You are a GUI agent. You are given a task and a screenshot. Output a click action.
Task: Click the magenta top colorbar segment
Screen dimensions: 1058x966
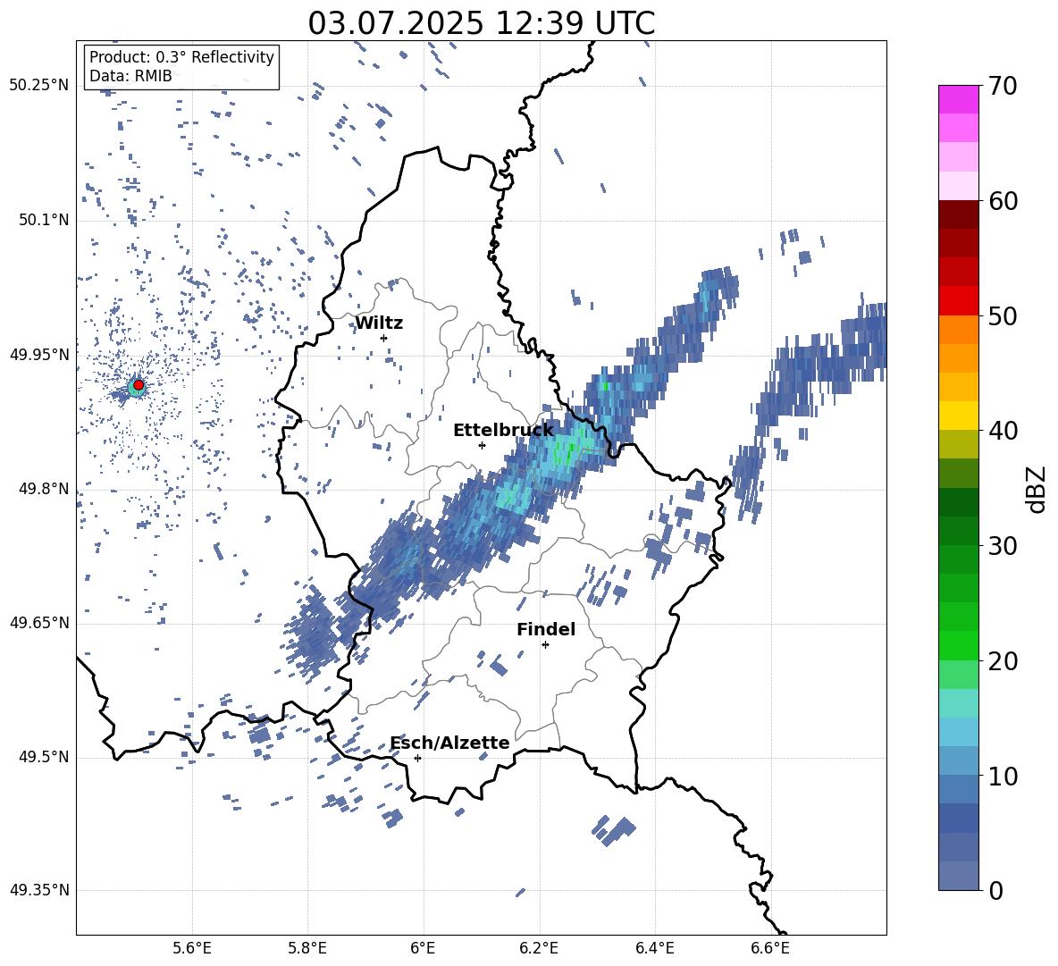[x=959, y=100]
